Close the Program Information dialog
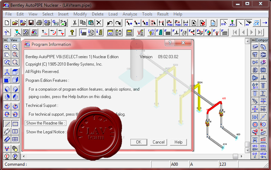 (x=183, y=43)
